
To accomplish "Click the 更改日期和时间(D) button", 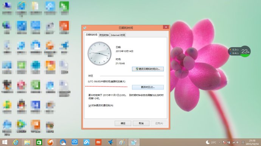I will coord(148,69).
